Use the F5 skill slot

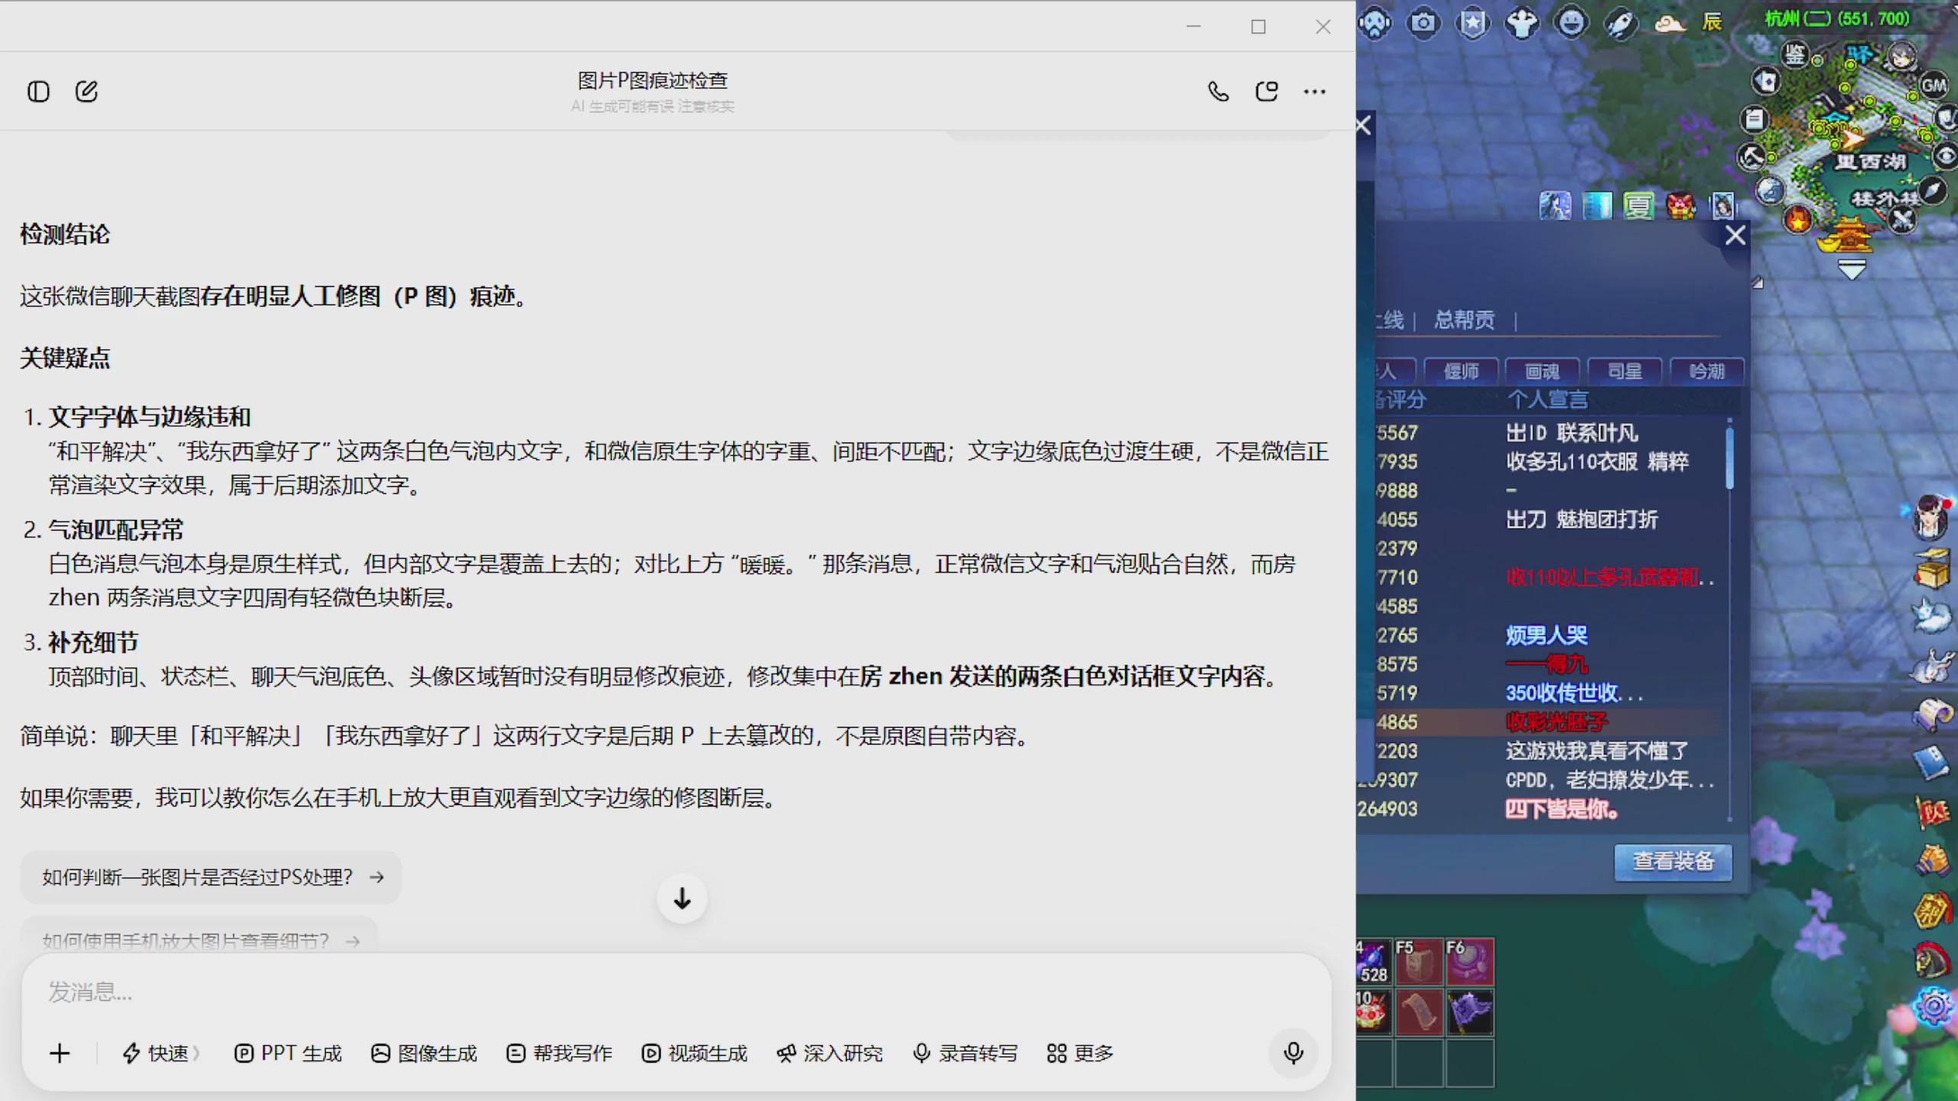click(1419, 961)
